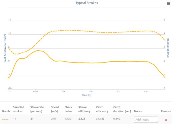
Task: Click the Check factor column header
Action: pyautogui.click(x=68, y=109)
